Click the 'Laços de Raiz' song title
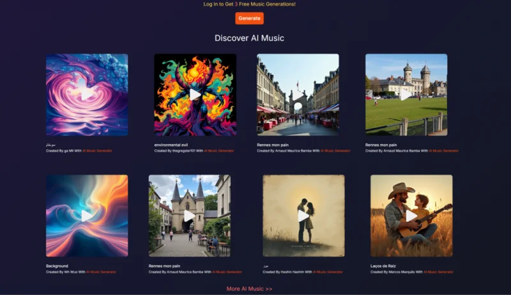511x295 pixels. click(383, 266)
